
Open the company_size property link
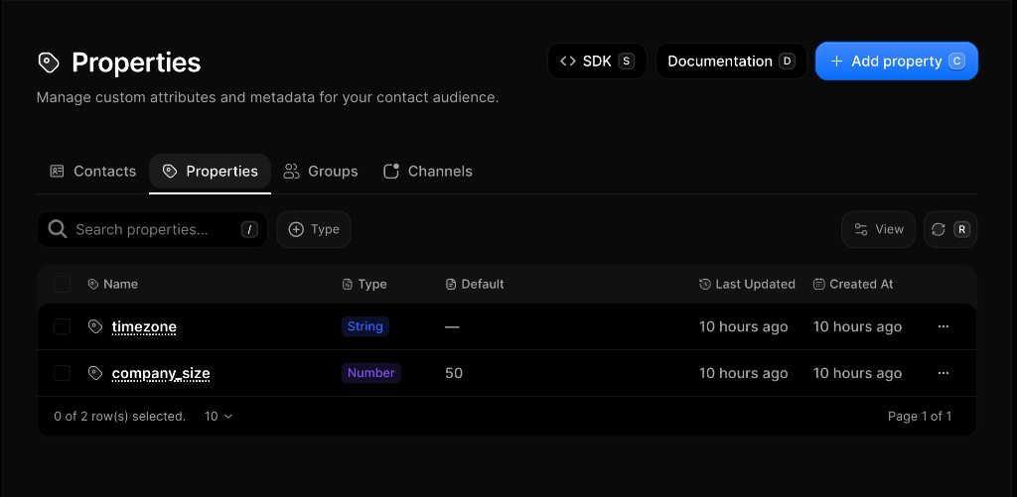pos(161,373)
